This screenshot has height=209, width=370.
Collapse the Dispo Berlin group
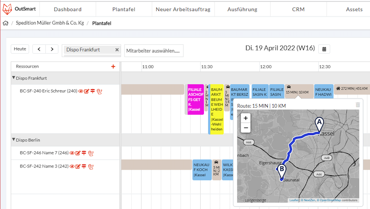click(14, 140)
